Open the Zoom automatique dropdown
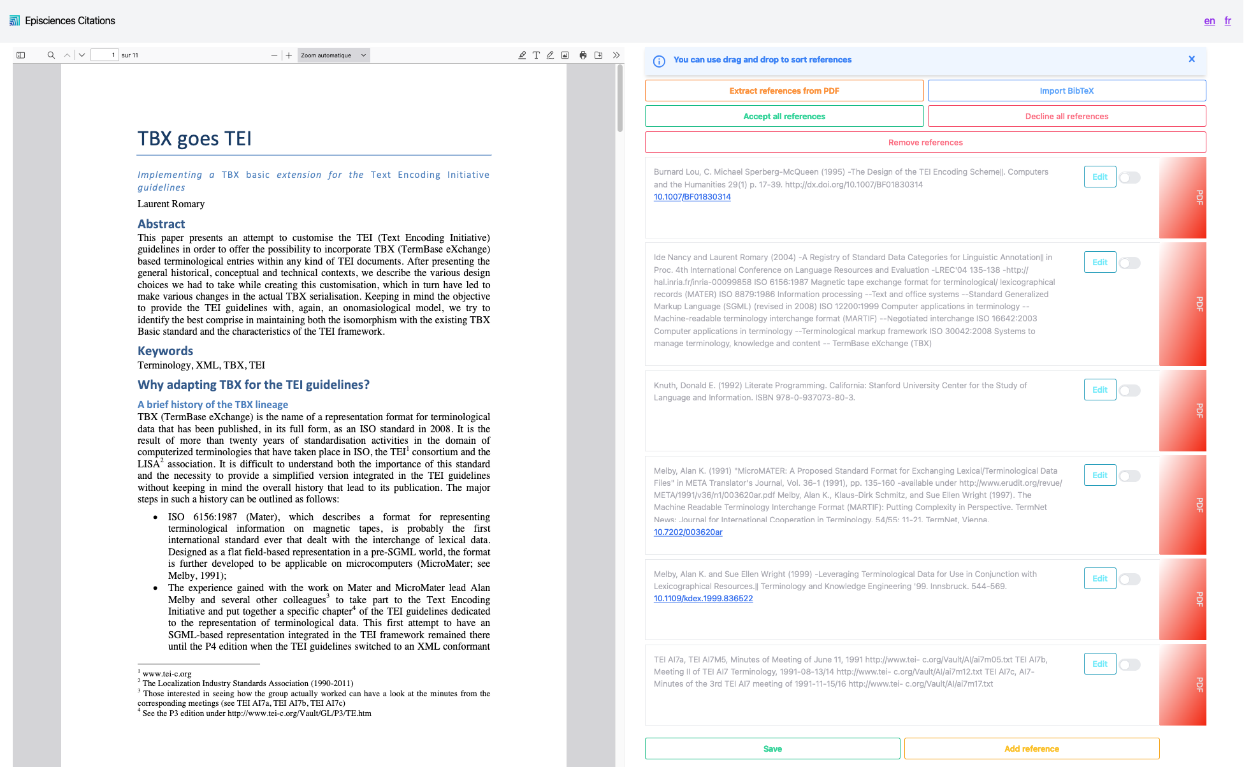This screenshot has width=1244, height=767. click(333, 55)
